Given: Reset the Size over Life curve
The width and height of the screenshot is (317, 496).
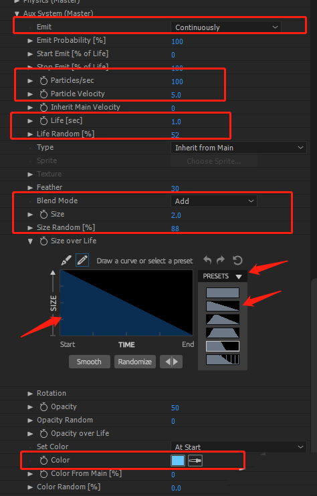Looking at the screenshot, I should [x=237, y=260].
